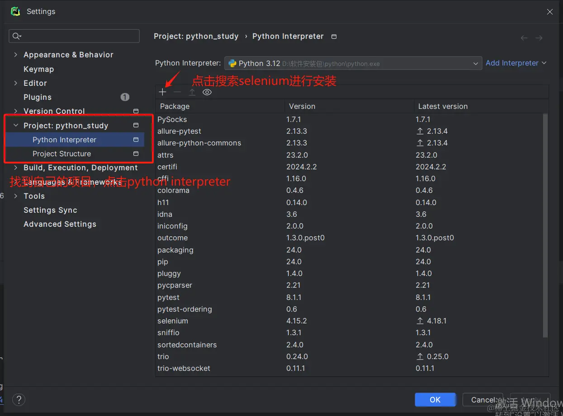Click the Plugins update badge showing 1
This screenshot has width=563, height=416.
125,97
